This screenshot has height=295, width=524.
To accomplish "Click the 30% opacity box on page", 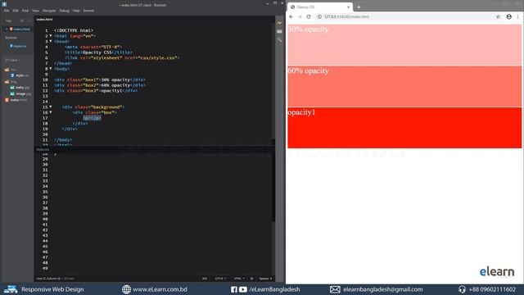I will 404,44.
